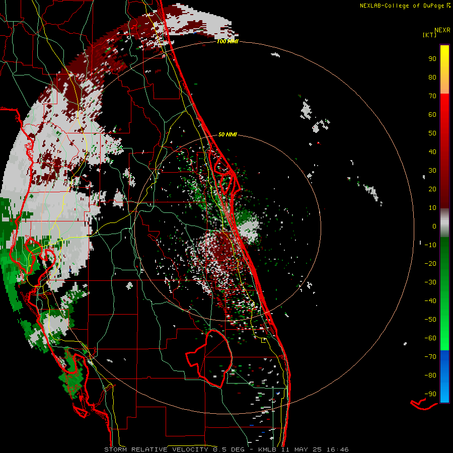The height and width of the screenshot is (453, 453).
Task: Pick the gray zero-velocity segment of color bar
Action: (x=444, y=223)
